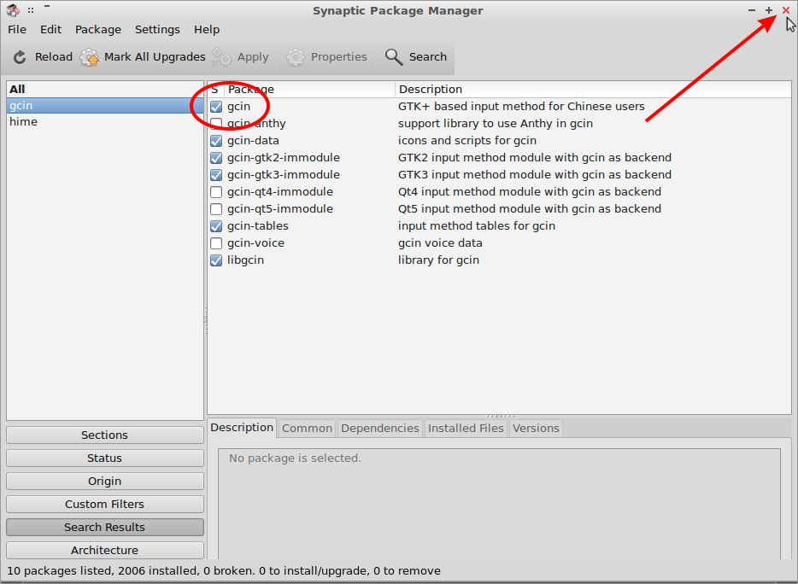
Task: Click 'GTK+ based input method for Chinese users'
Action: pyautogui.click(x=521, y=107)
